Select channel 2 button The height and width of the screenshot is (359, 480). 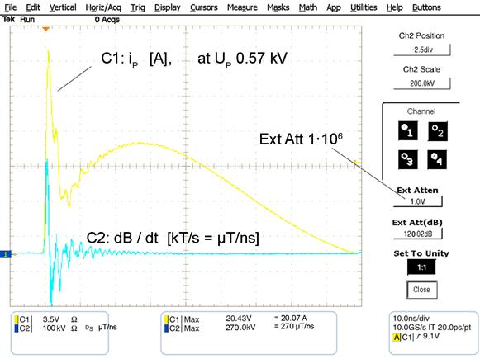tap(438, 131)
